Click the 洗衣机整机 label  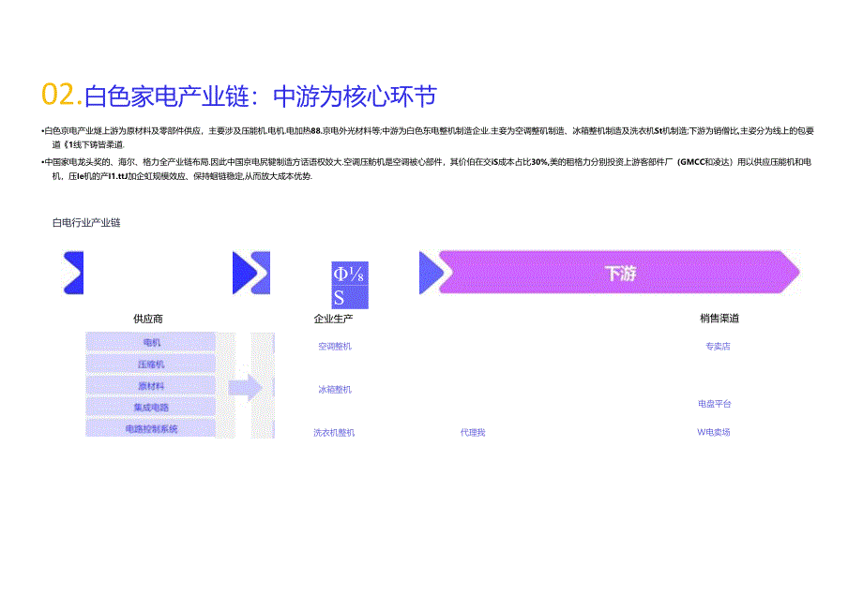point(334,431)
